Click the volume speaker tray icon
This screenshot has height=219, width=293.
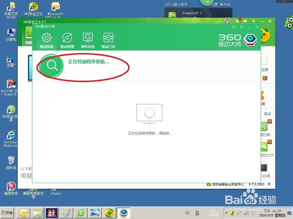(253, 213)
